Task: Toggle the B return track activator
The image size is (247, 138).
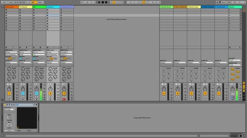Action: click(178, 94)
